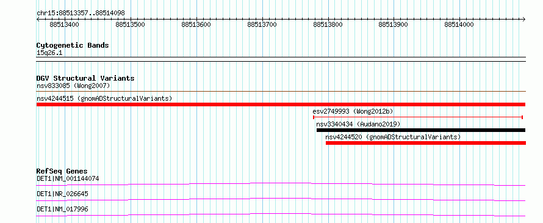
Task: Open esv2749993 (Wong2012b) label
Action: coord(353,111)
